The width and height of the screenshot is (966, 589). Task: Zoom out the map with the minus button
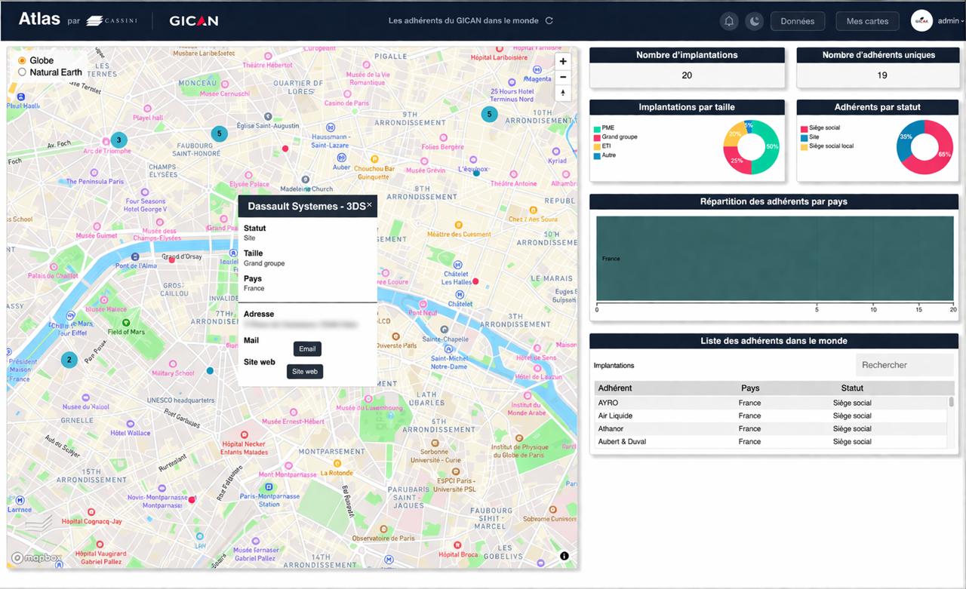(563, 77)
